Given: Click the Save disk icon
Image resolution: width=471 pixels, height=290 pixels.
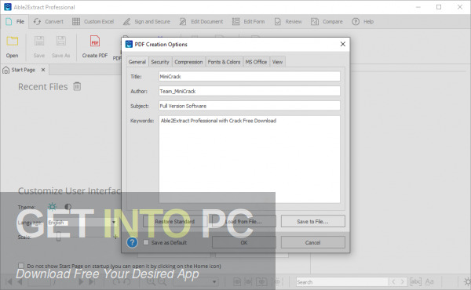Looking at the screenshot, I should pyautogui.click(x=39, y=41).
